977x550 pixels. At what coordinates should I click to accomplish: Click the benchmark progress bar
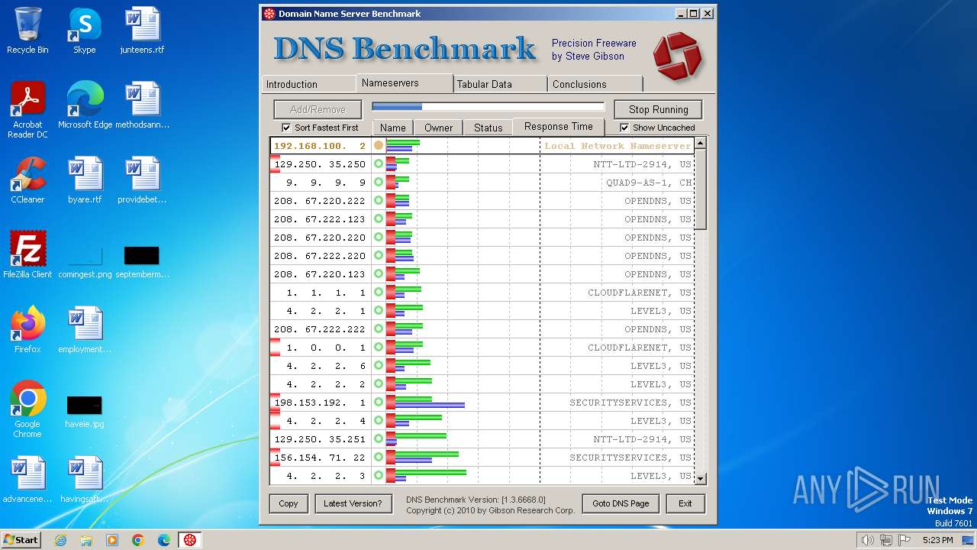click(488, 107)
